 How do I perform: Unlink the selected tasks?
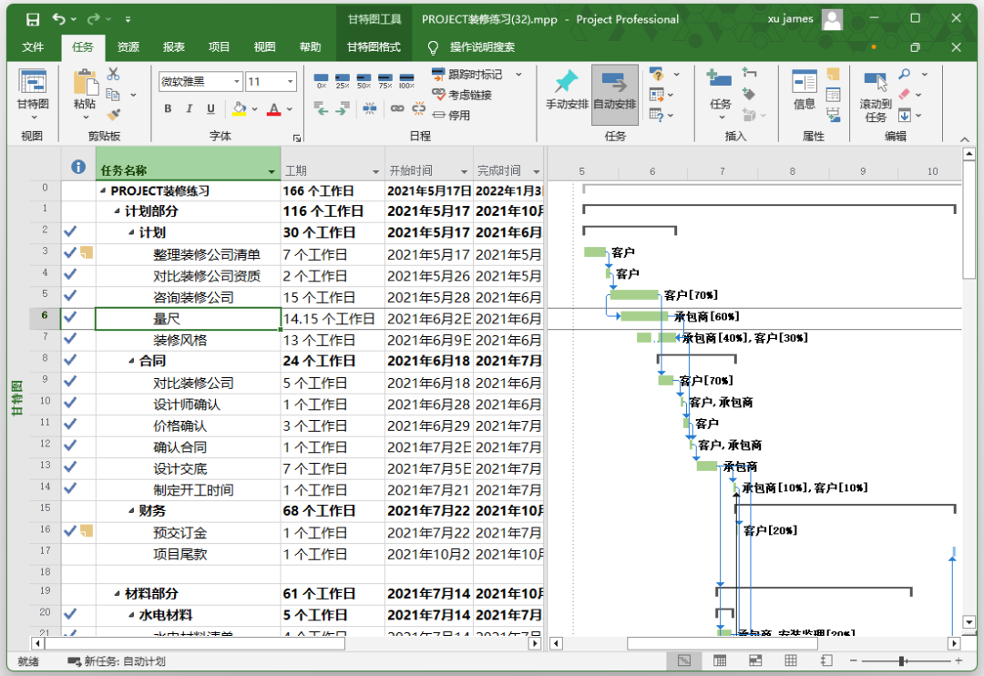click(418, 108)
